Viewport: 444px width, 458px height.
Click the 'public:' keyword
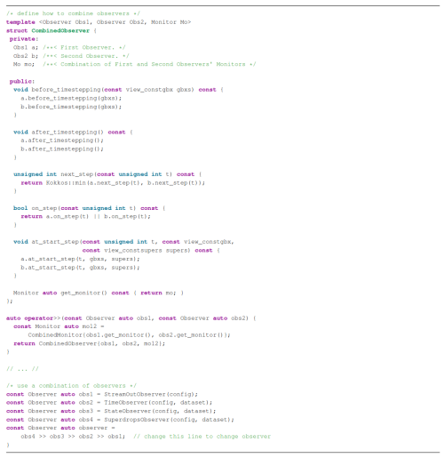22,82
